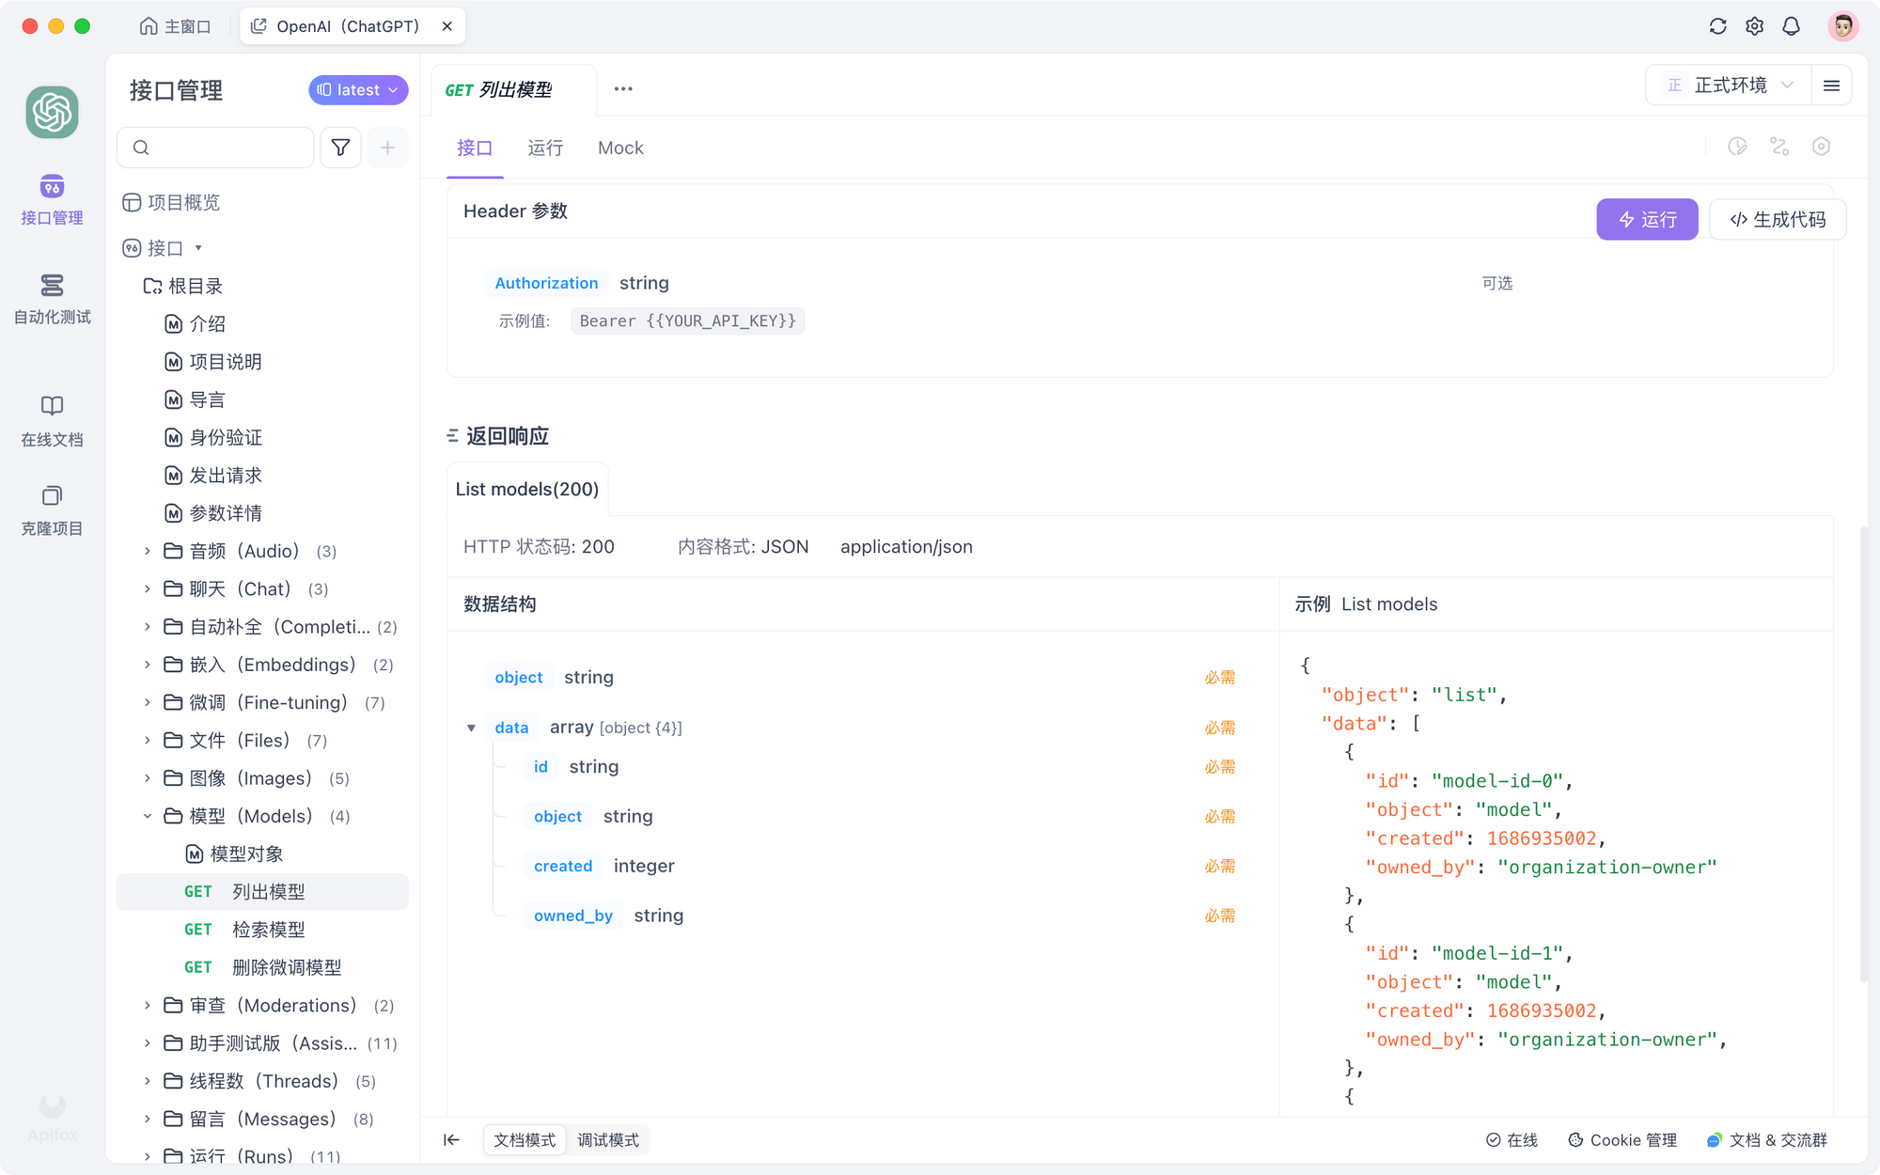
Task: Click the 运行 (Run) button
Action: (1647, 219)
